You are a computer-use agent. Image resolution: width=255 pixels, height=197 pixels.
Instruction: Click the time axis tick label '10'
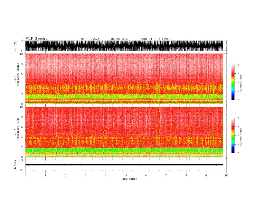[x=226, y=175]
